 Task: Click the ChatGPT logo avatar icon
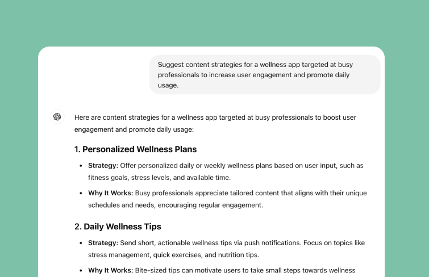tap(57, 117)
